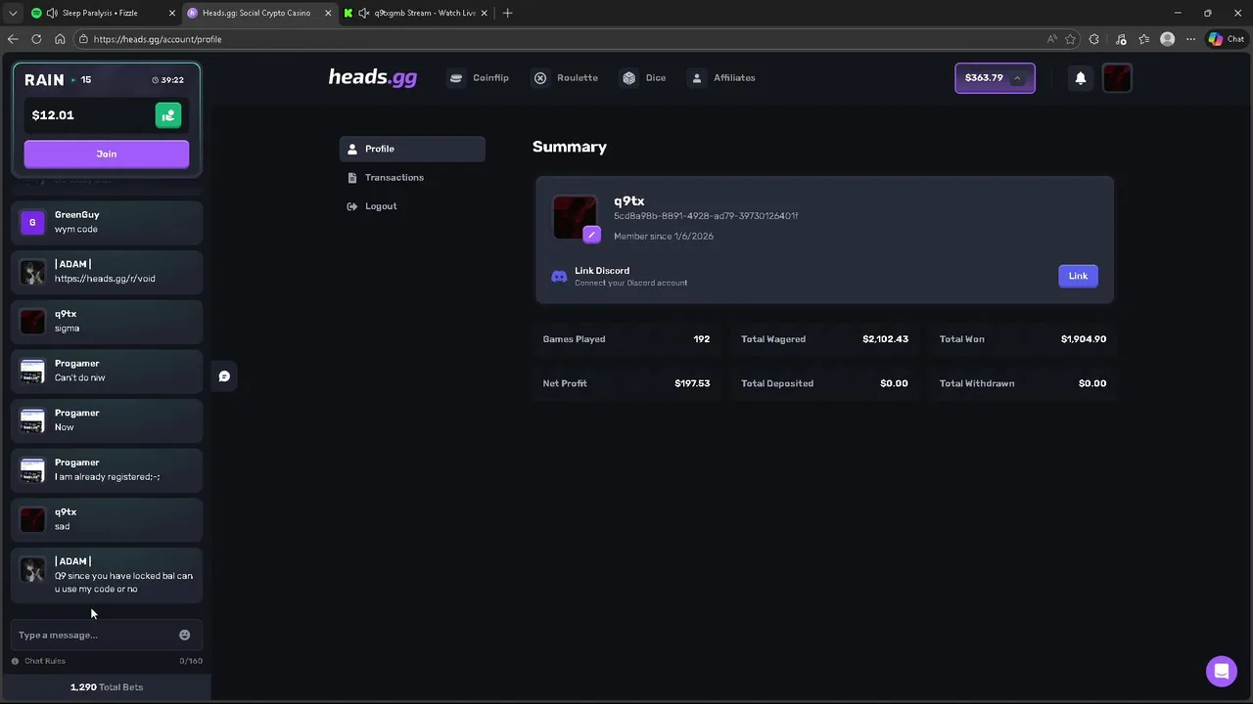Bookmark page with the star icon
Viewport: 1253px width, 704px height.
(x=1070, y=39)
